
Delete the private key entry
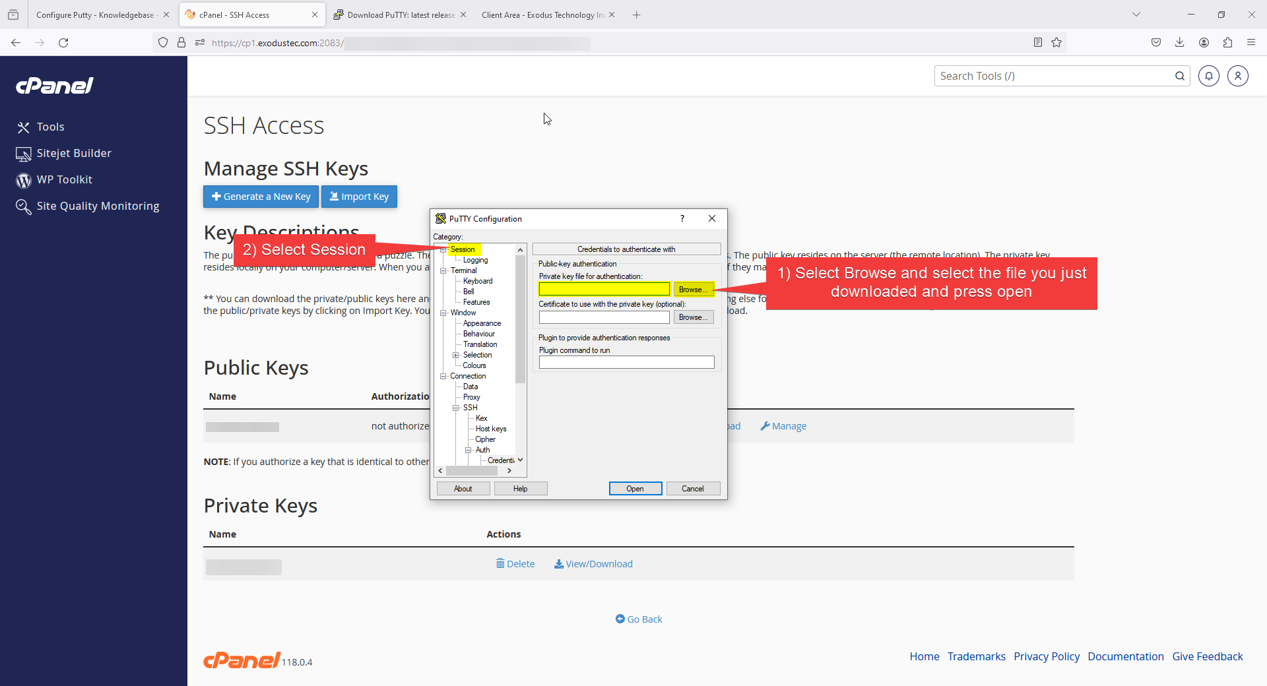[x=515, y=564]
